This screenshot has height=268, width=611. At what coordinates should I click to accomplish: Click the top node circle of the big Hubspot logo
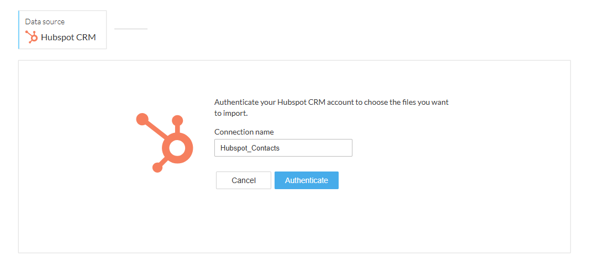point(177,121)
